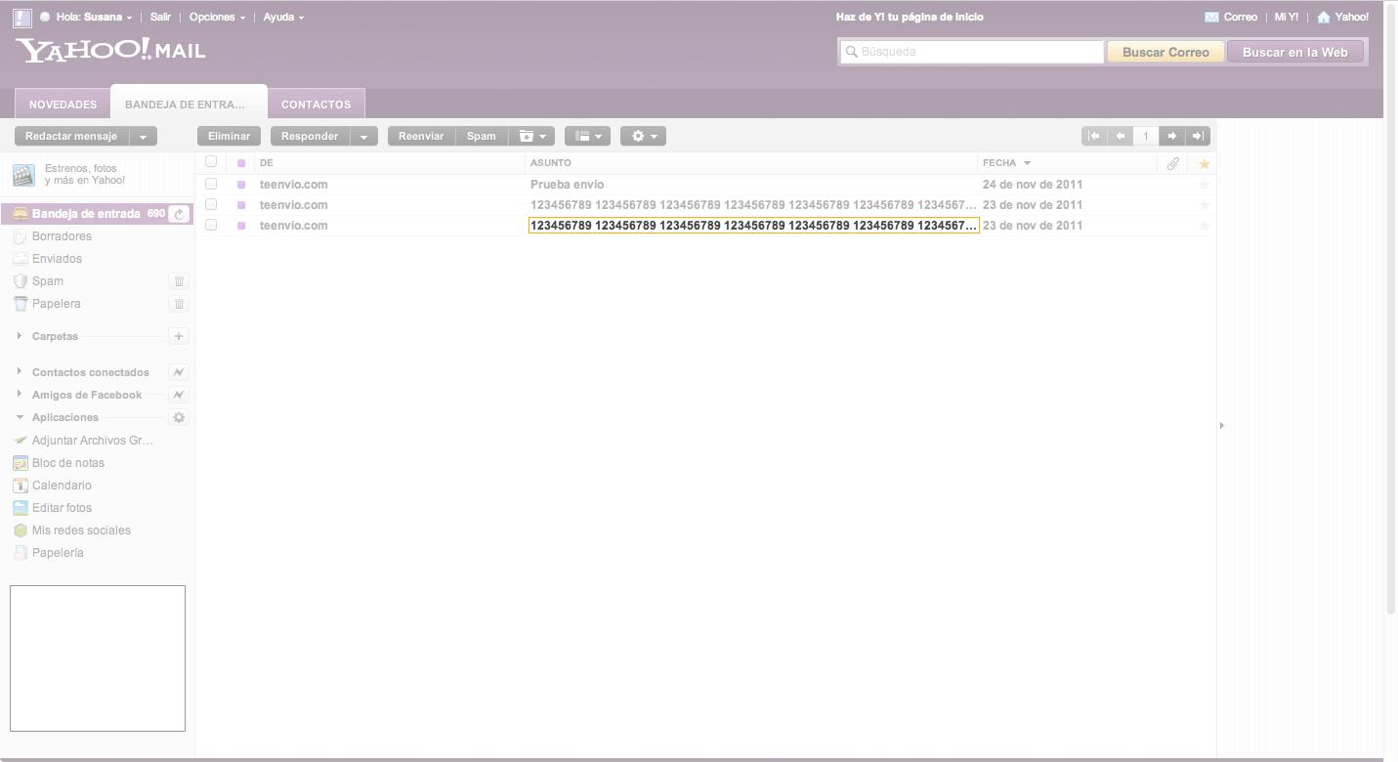The height and width of the screenshot is (762, 1398).
Task: Star the Prueba envio message
Action: coord(1205,185)
